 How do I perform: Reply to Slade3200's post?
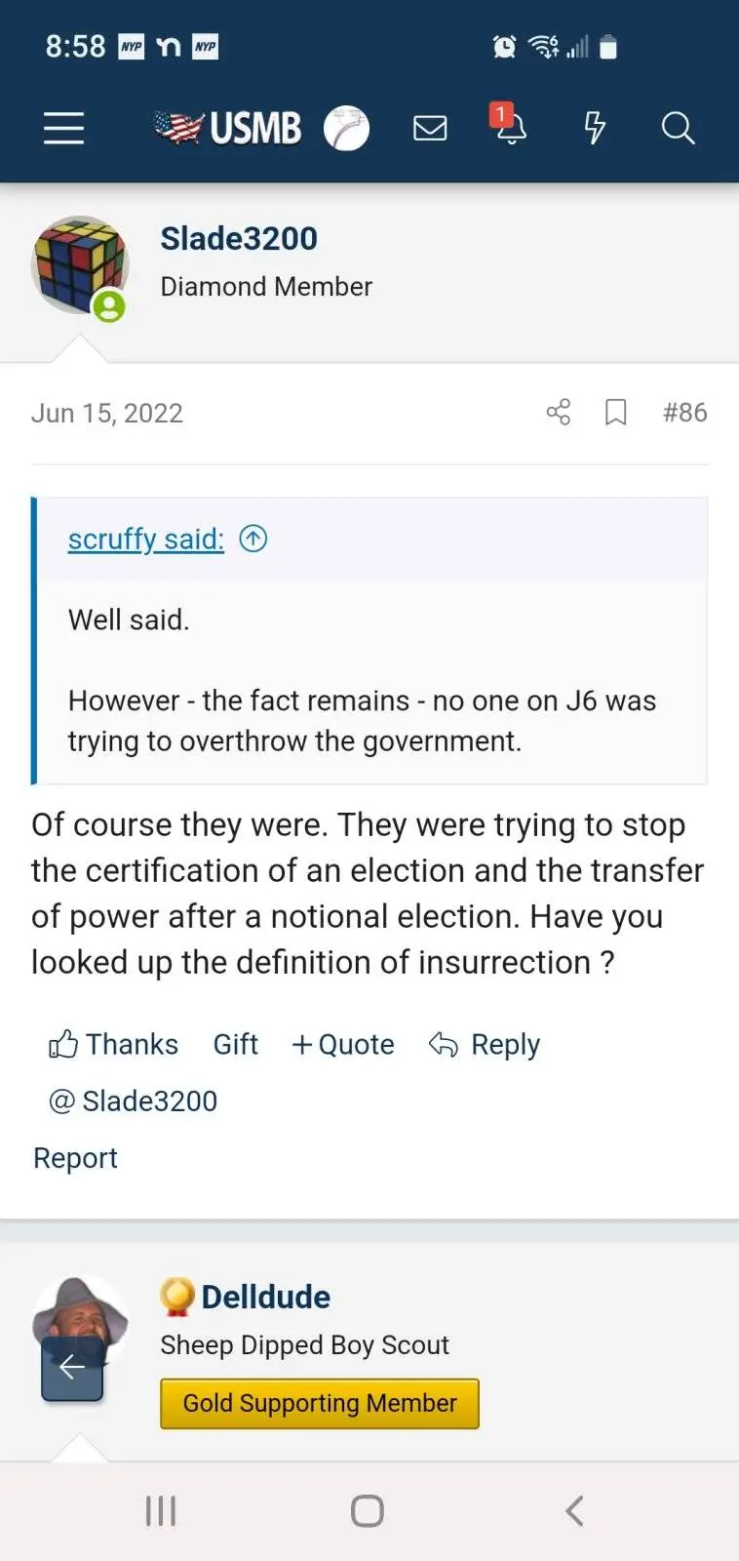point(485,1044)
